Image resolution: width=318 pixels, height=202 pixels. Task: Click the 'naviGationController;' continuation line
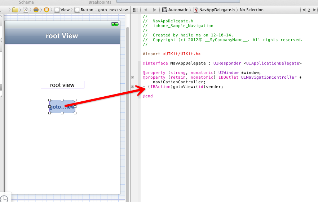(179, 82)
